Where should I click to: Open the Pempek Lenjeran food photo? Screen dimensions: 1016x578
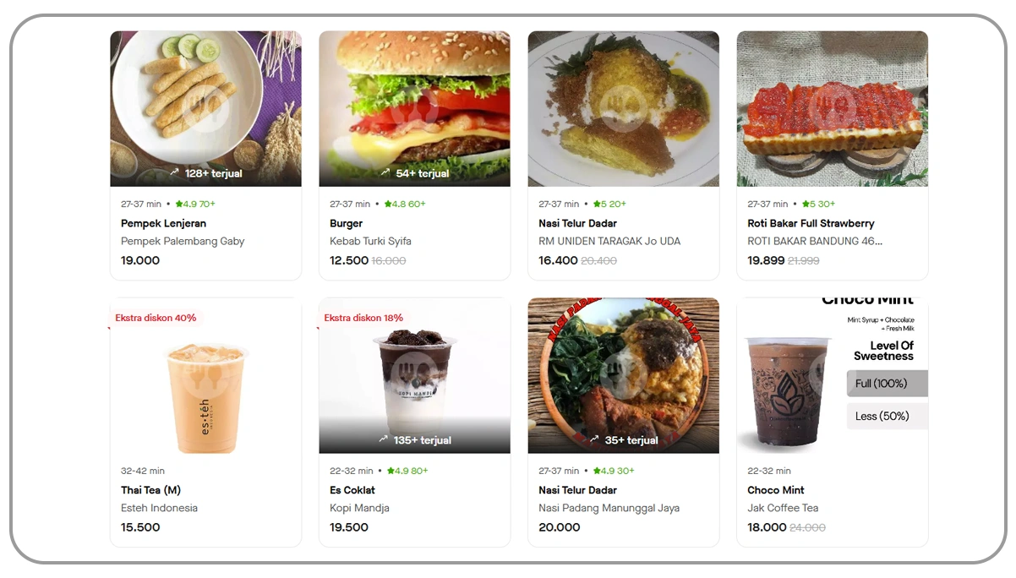(x=205, y=109)
